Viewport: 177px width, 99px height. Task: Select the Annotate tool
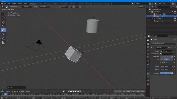[x=3, y=39]
